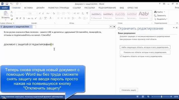Image resolution: width=179 pixels, height=100 pixels.
Task: Collapse the ribbon with the chevron
Action: (177, 23)
